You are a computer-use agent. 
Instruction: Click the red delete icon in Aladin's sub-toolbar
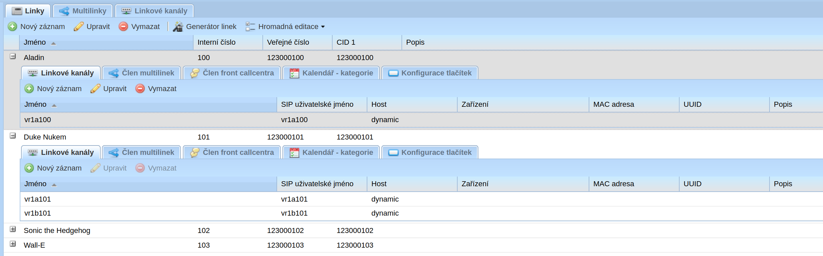(x=140, y=88)
